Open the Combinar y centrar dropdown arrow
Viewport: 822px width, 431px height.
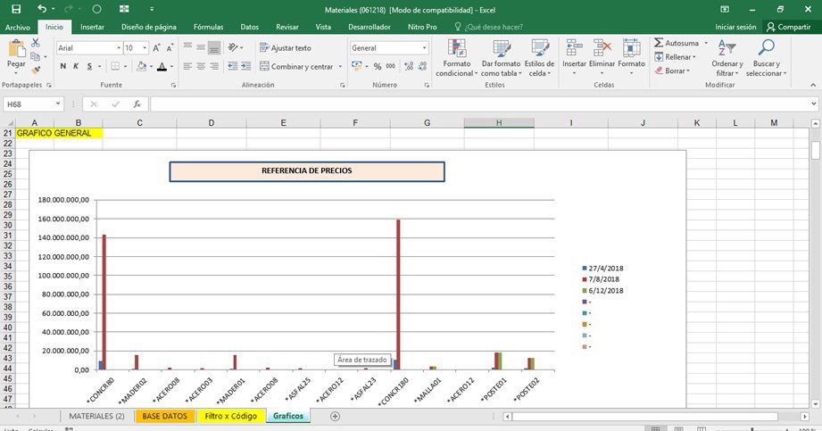click(x=340, y=67)
